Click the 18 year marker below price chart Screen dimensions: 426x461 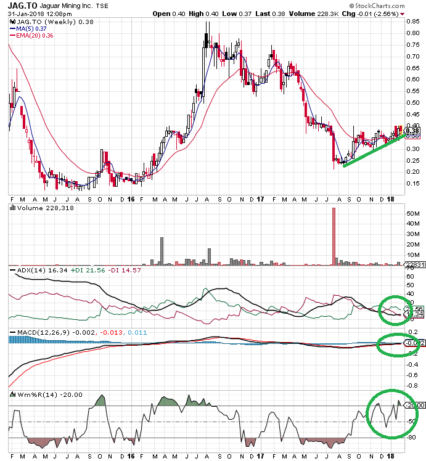[x=390, y=199]
